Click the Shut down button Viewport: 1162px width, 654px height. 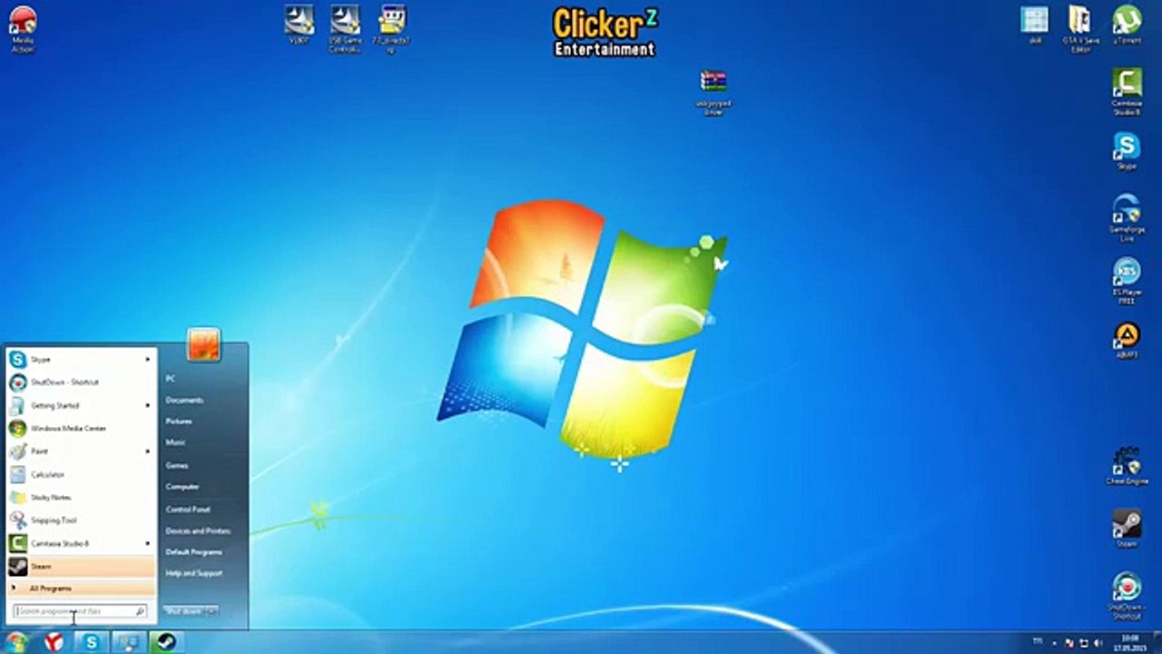(184, 611)
